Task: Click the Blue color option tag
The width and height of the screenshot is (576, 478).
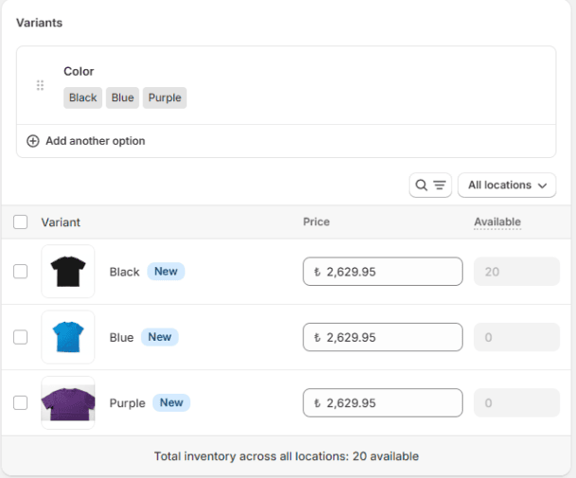Action: 122,97
